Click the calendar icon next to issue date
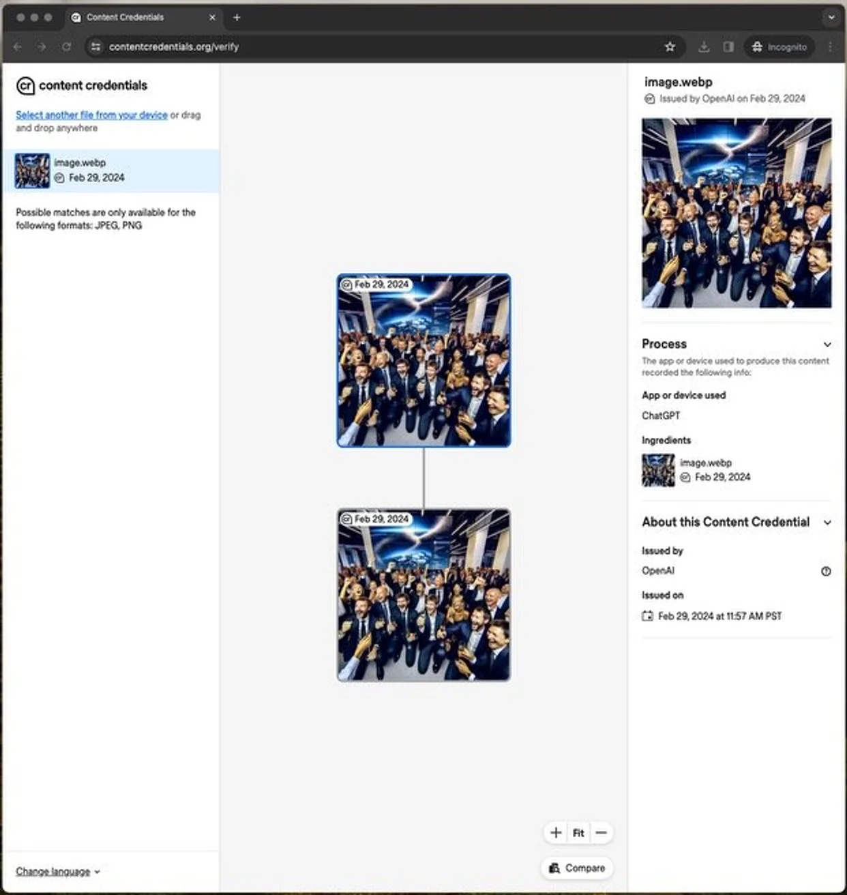This screenshot has width=847, height=895. pyautogui.click(x=647, y=616)
